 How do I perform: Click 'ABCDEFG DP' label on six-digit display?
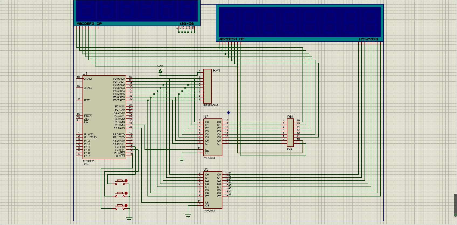[89, 24]
